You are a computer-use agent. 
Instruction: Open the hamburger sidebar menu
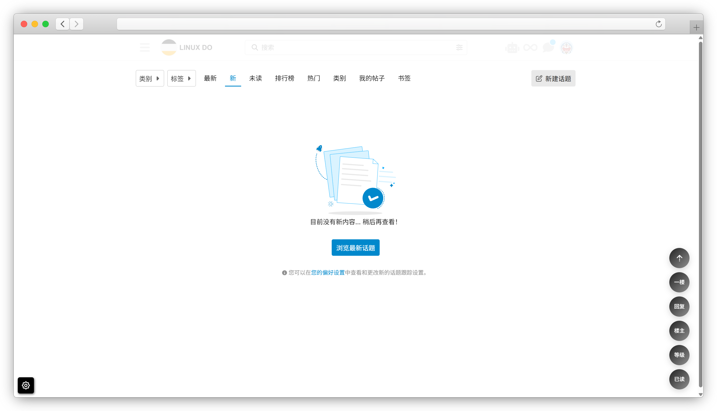(x=145, y=47)
